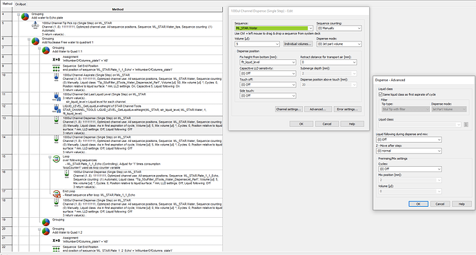Select the Get Last Liquid Level icon in row 11

pos(56,97)
